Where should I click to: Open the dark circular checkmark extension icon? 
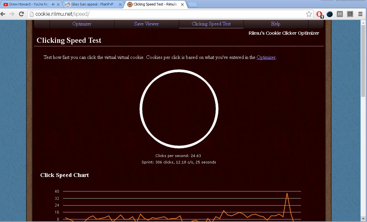(x=330, y=14)
